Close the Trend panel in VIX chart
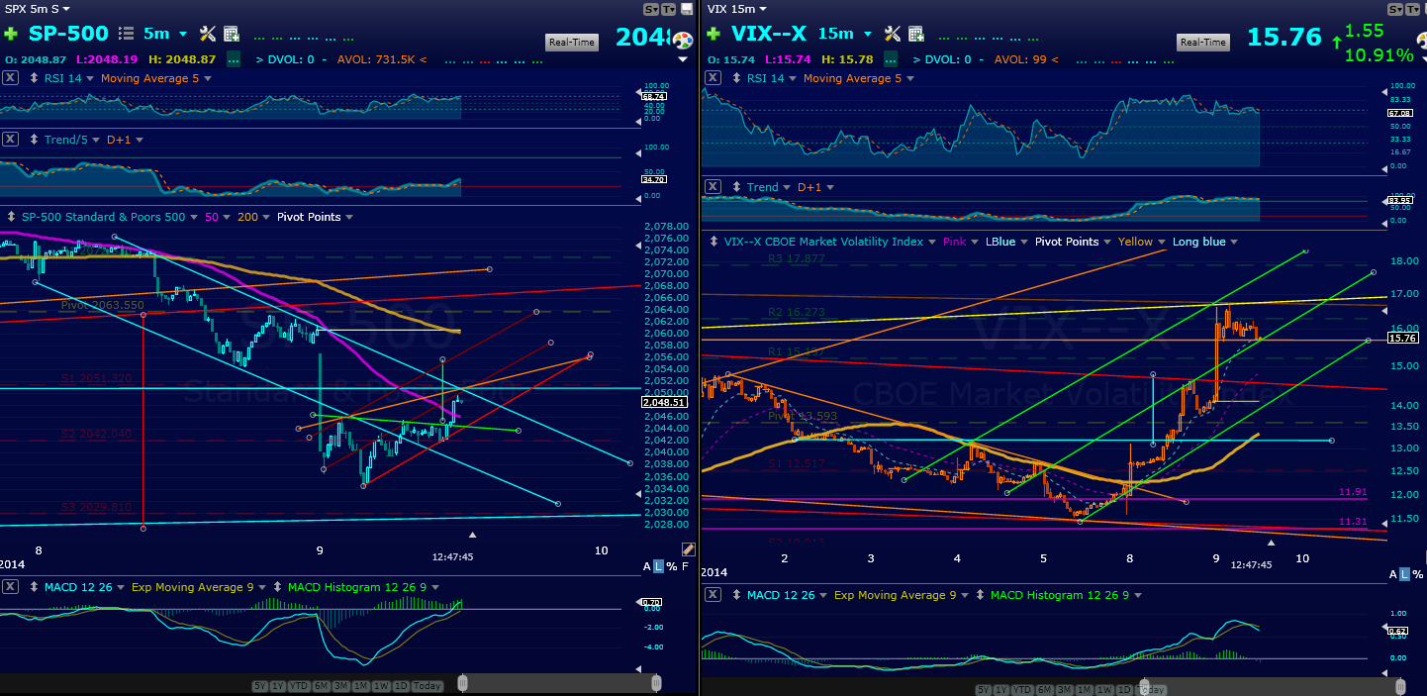Image resolution: width=1427 pixels, height=696 pixels. coord(713,186)
